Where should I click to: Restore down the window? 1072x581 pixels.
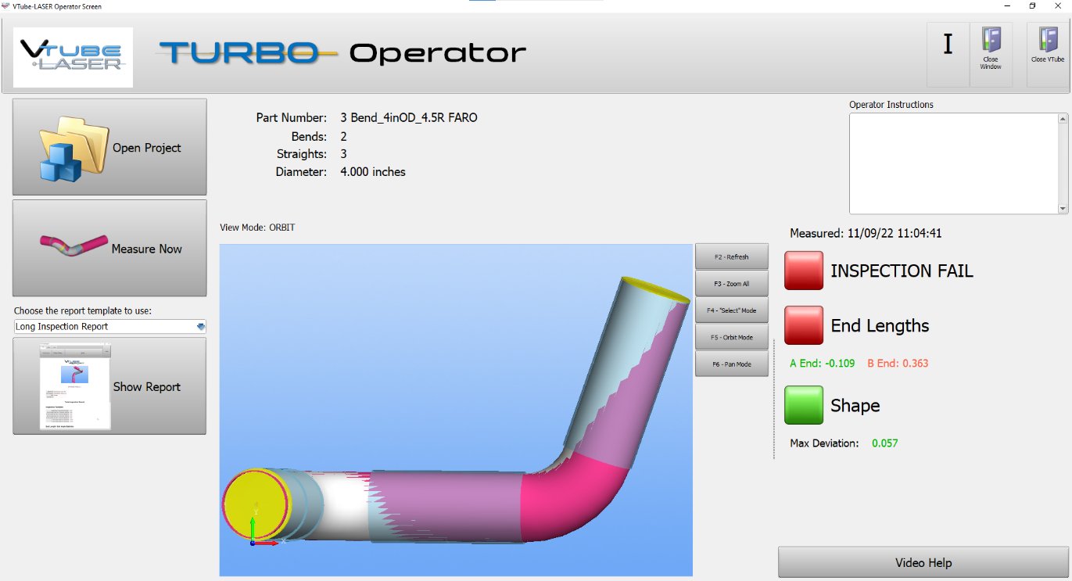point(1033,6)
